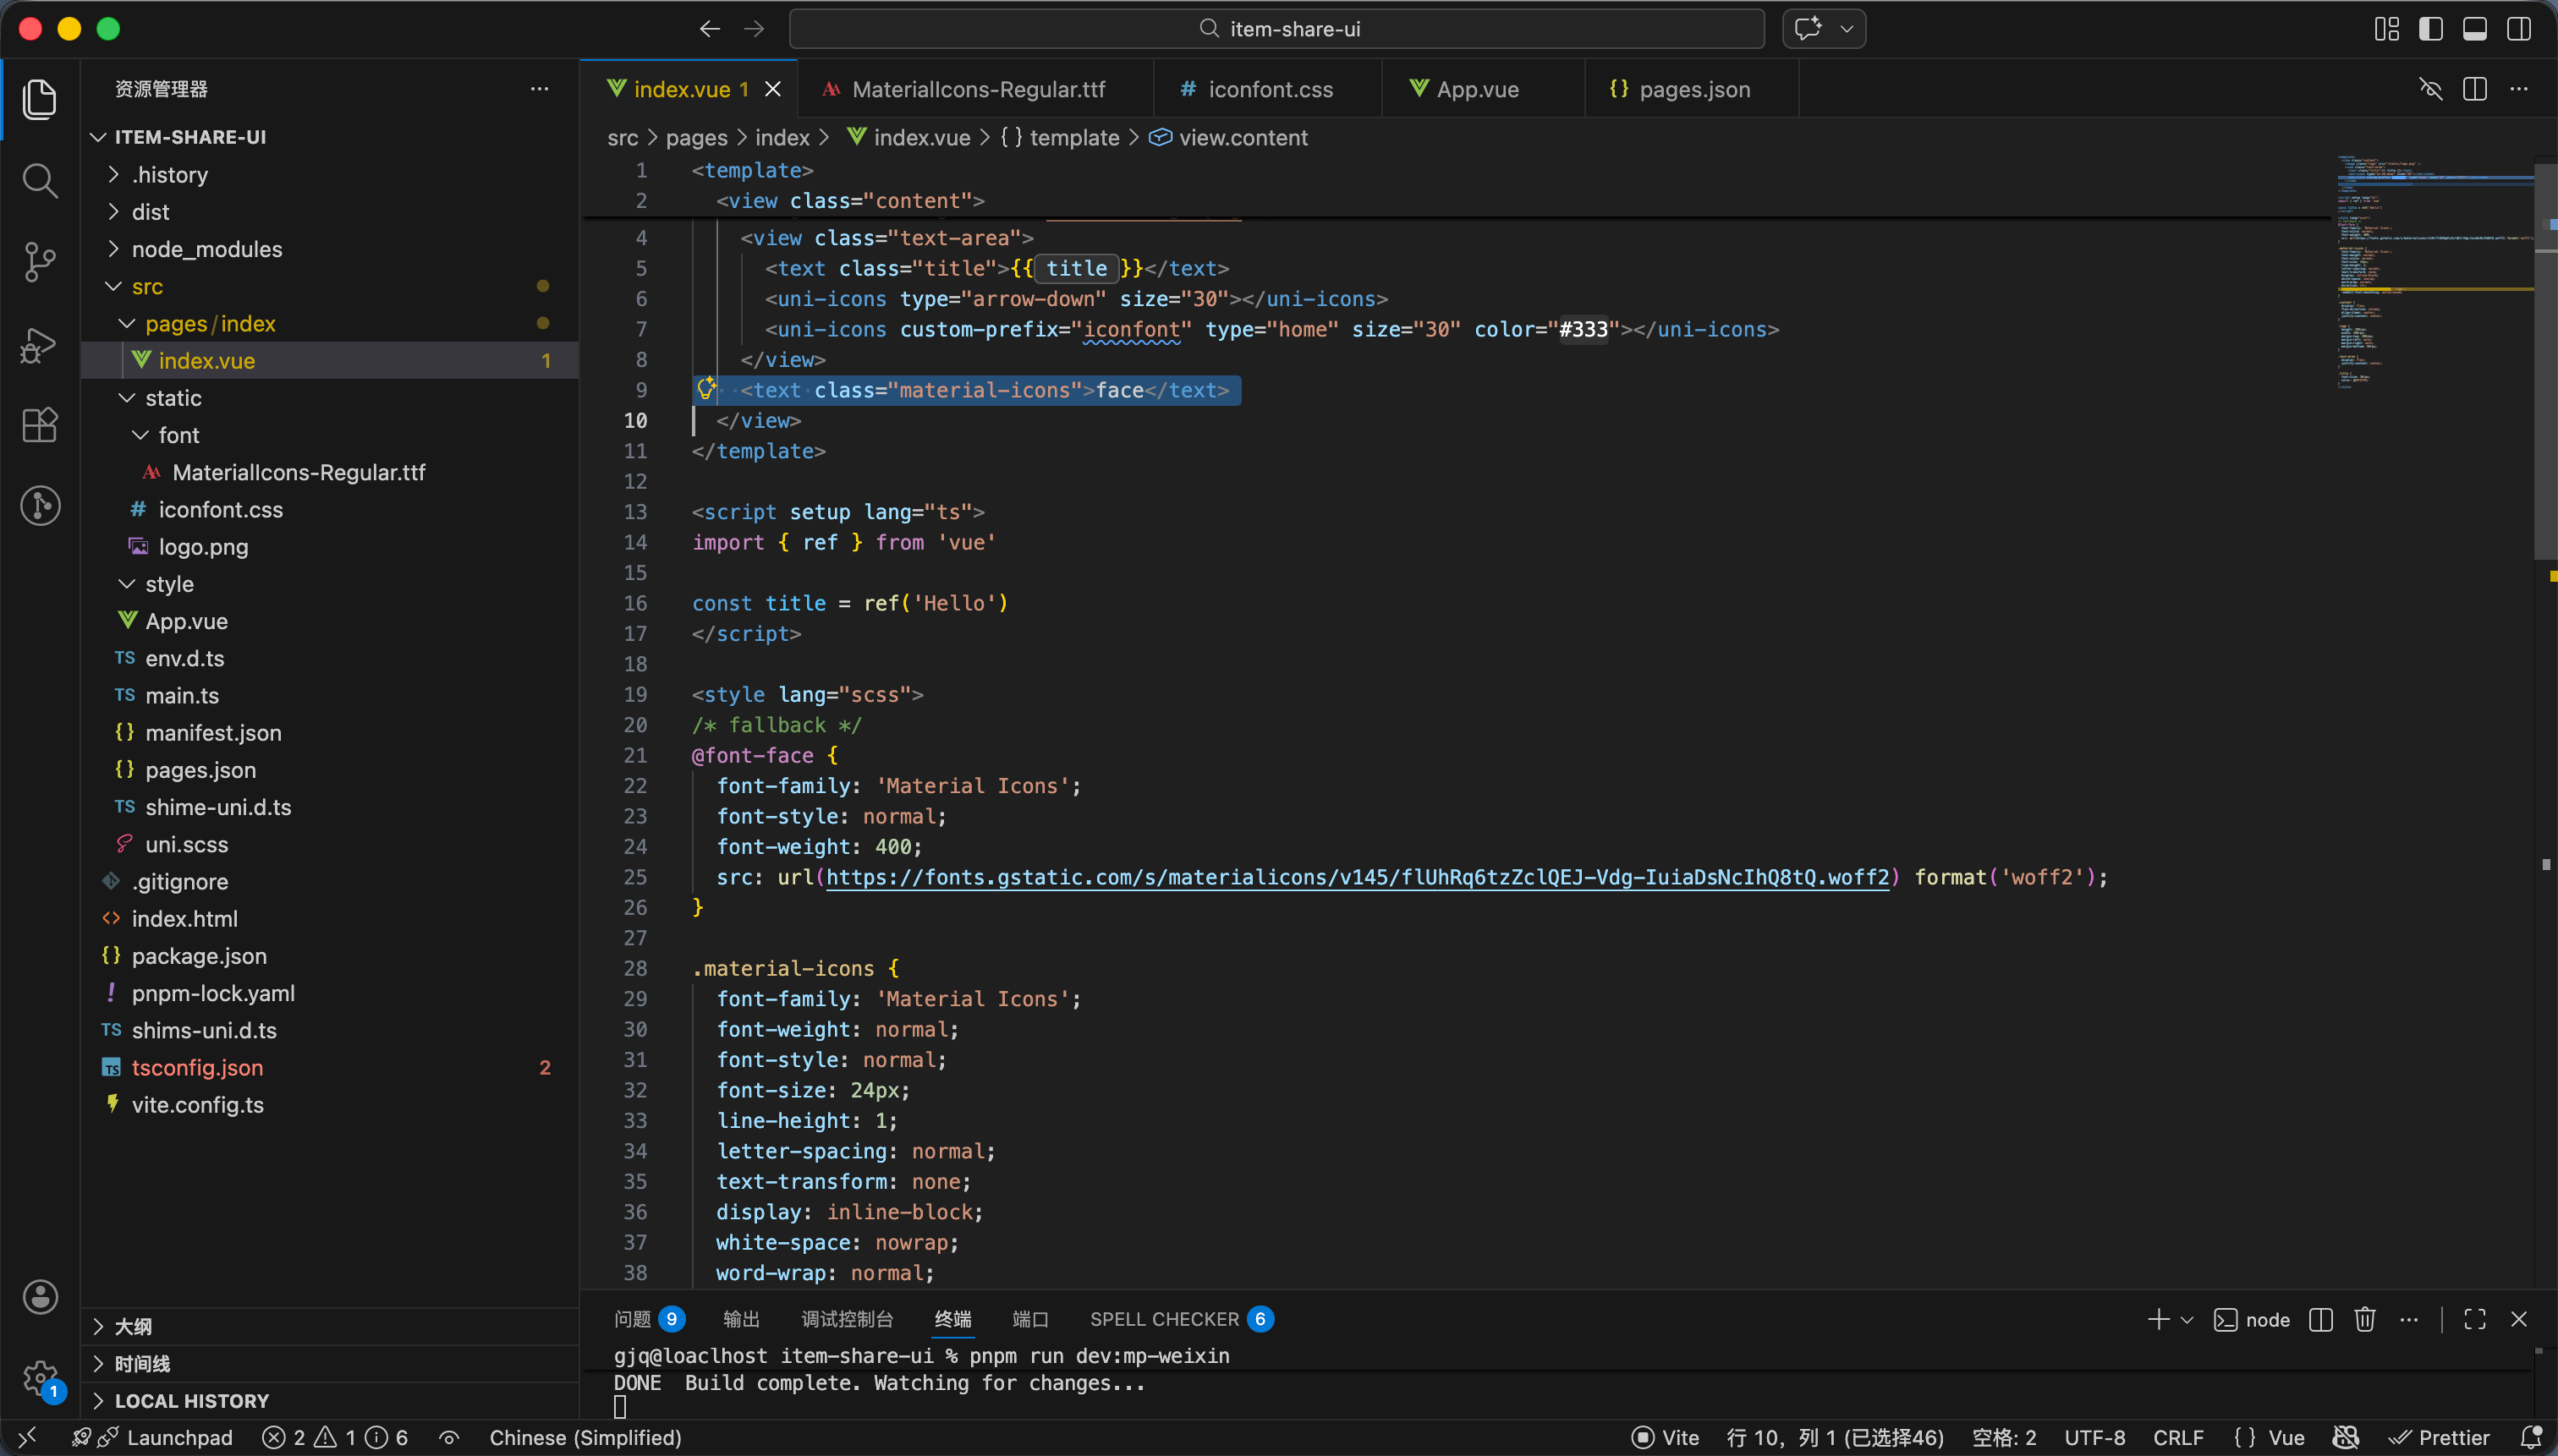Switch to the iconfont.css editor tab
Viewport: 2558px width, 1456px height.
click(1269, 89)
